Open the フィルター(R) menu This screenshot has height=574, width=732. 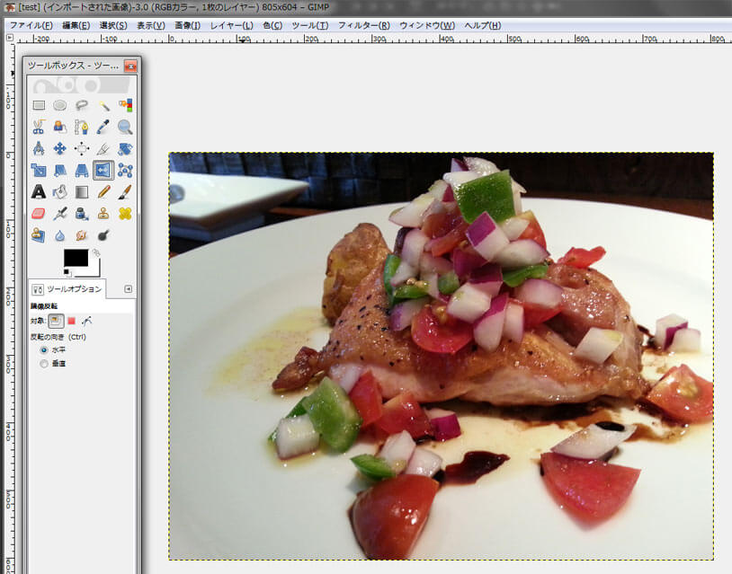tap(364, 25)
